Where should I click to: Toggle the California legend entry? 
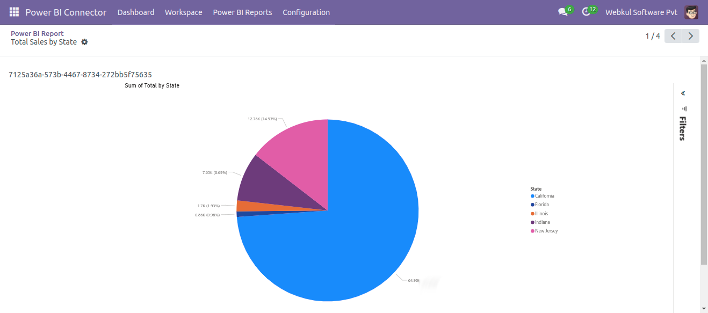click(543, 195)
